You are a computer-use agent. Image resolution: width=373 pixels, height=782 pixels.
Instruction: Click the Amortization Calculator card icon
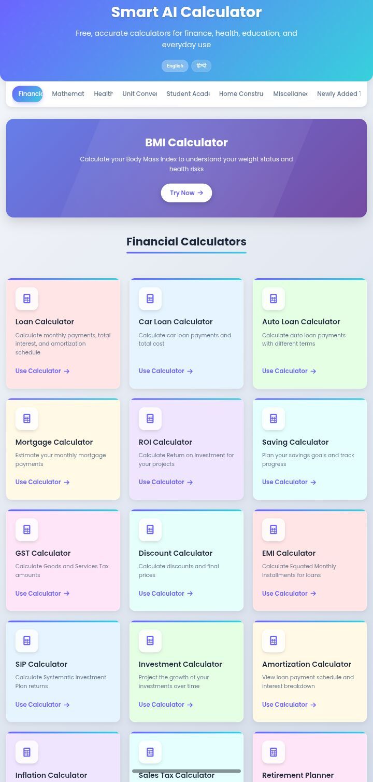[274, 640]
